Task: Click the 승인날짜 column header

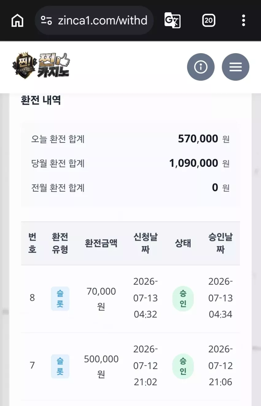Action: [220, 243]
